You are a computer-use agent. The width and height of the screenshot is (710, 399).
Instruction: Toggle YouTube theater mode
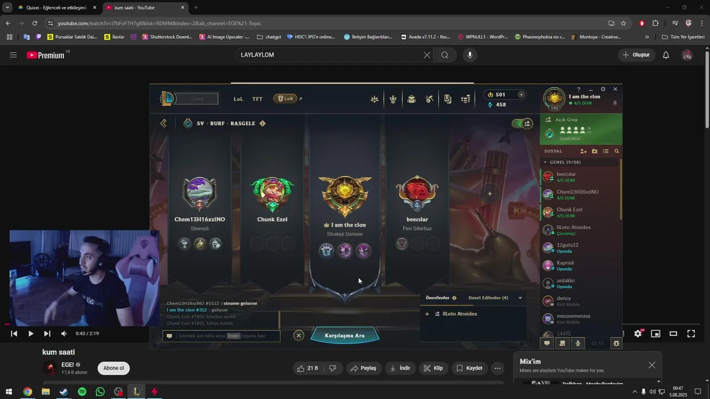673,334
